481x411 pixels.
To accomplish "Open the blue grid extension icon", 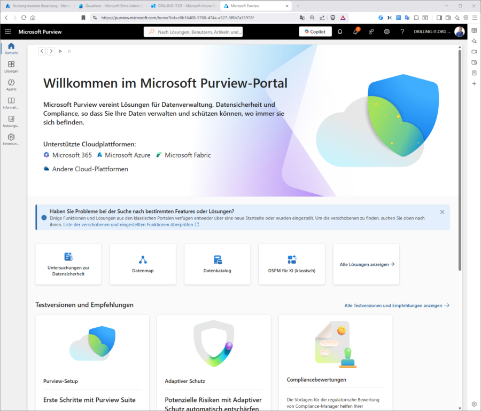I will click(399, 18).
